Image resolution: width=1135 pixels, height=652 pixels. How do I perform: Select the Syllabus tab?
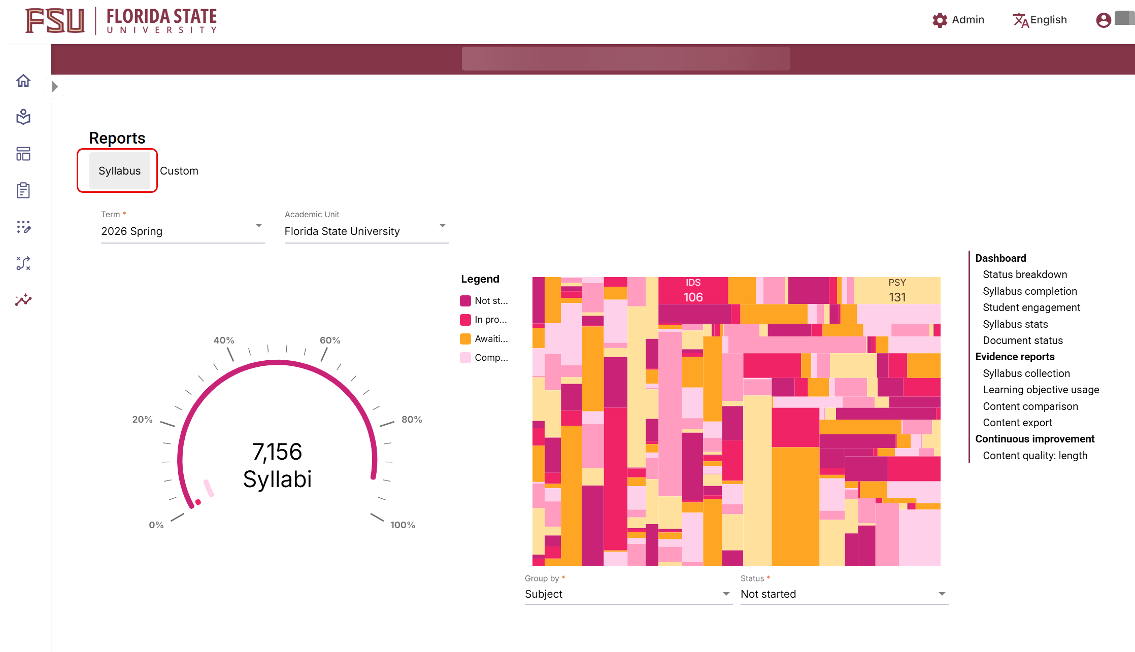(x=119, y=171)
